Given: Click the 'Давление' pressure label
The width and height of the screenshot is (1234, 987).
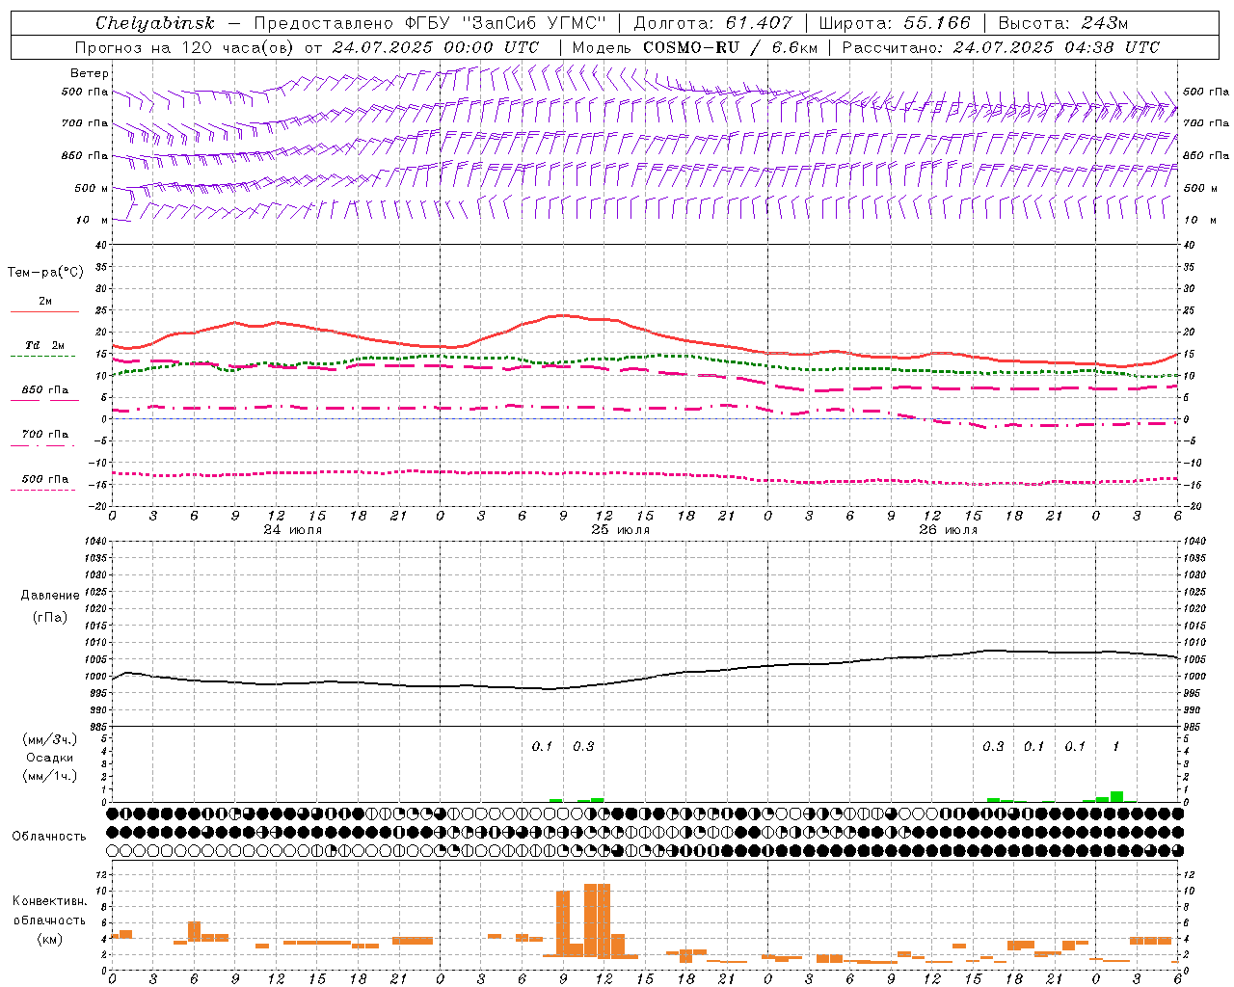Looking at the screenshot, I should coord(50,596).
